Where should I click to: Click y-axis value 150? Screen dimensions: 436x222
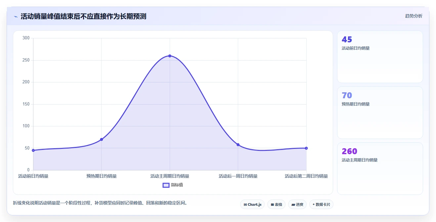point(26,104)
